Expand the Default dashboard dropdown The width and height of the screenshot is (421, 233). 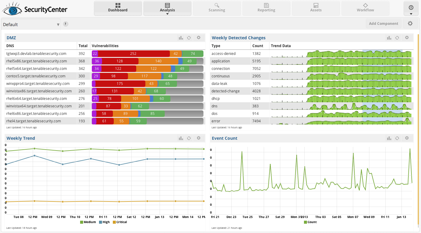[x=31, y=25]
